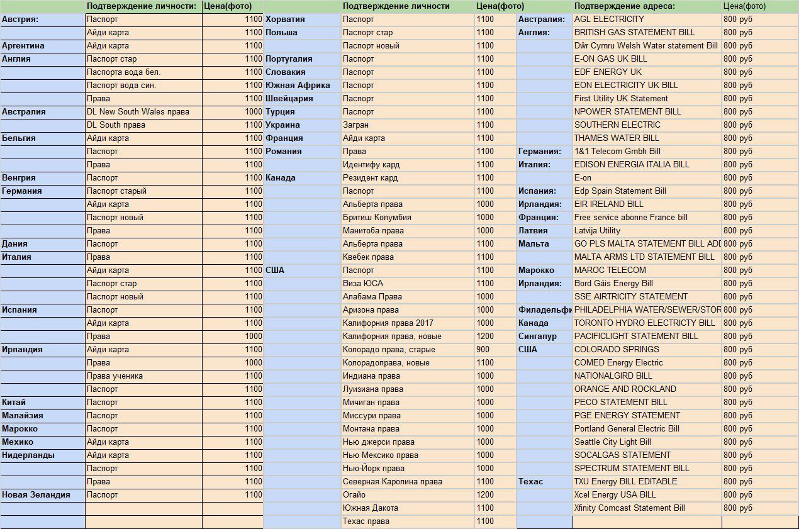Click the 'Турция' country cell

click(x=302, y=112)
